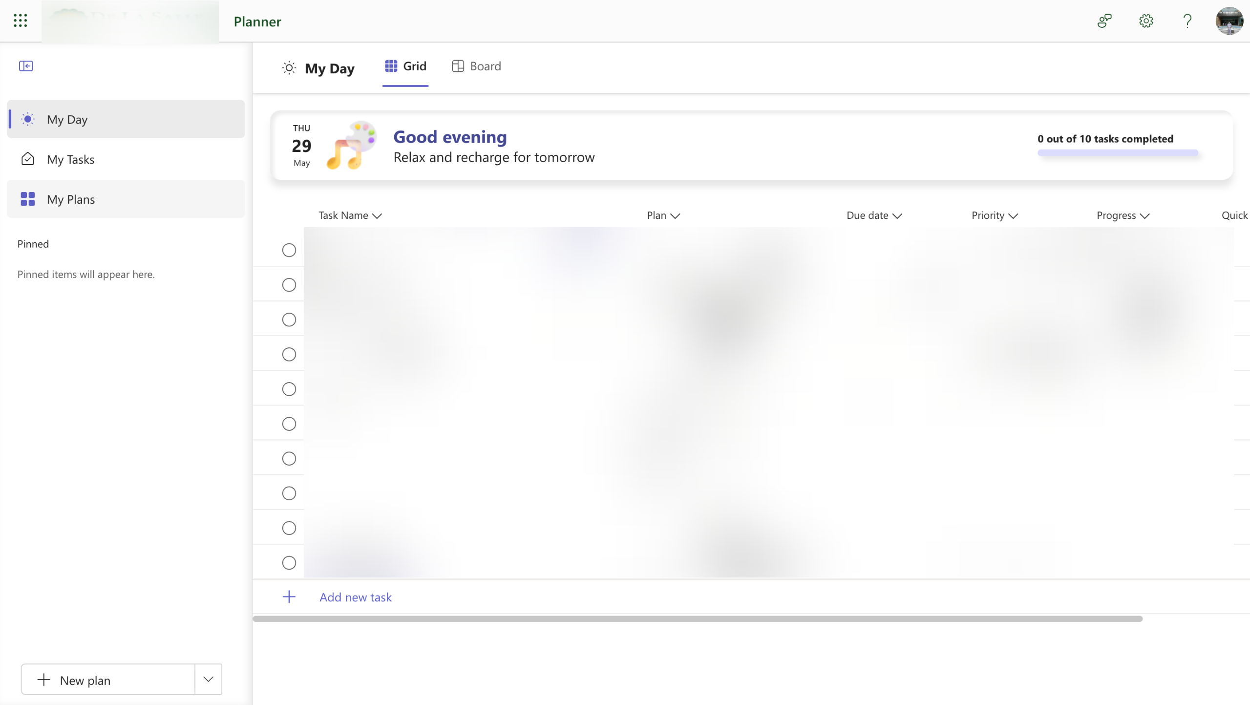Click Add new task link
1250x705 pixels.
[356, 597]
